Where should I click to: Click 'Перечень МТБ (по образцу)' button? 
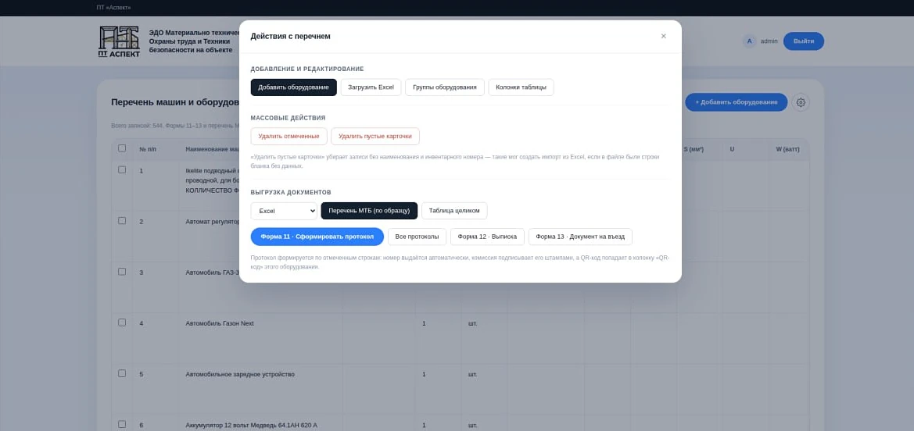pyautogui.click(x=369, y=211)
